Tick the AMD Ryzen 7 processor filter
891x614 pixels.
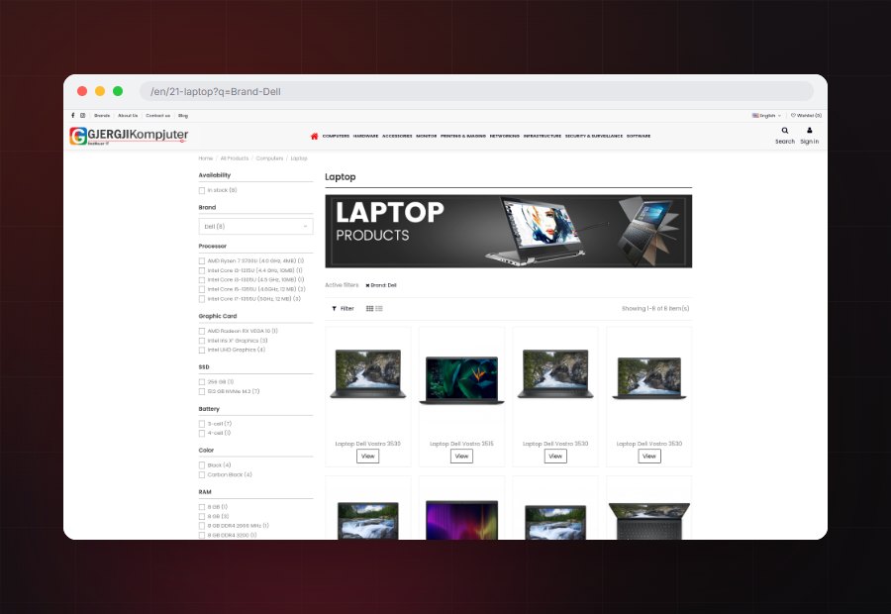point(202,261)
